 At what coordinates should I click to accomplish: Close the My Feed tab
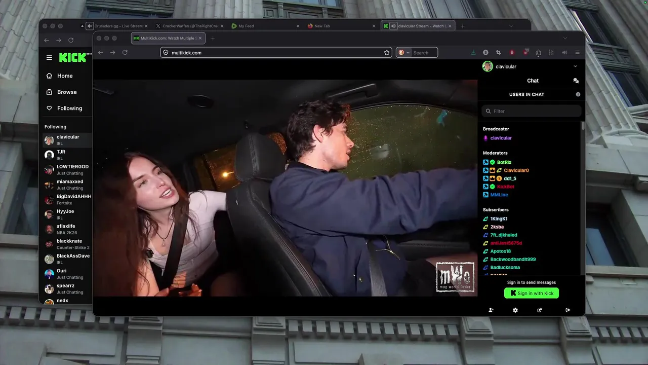(298, 26)
